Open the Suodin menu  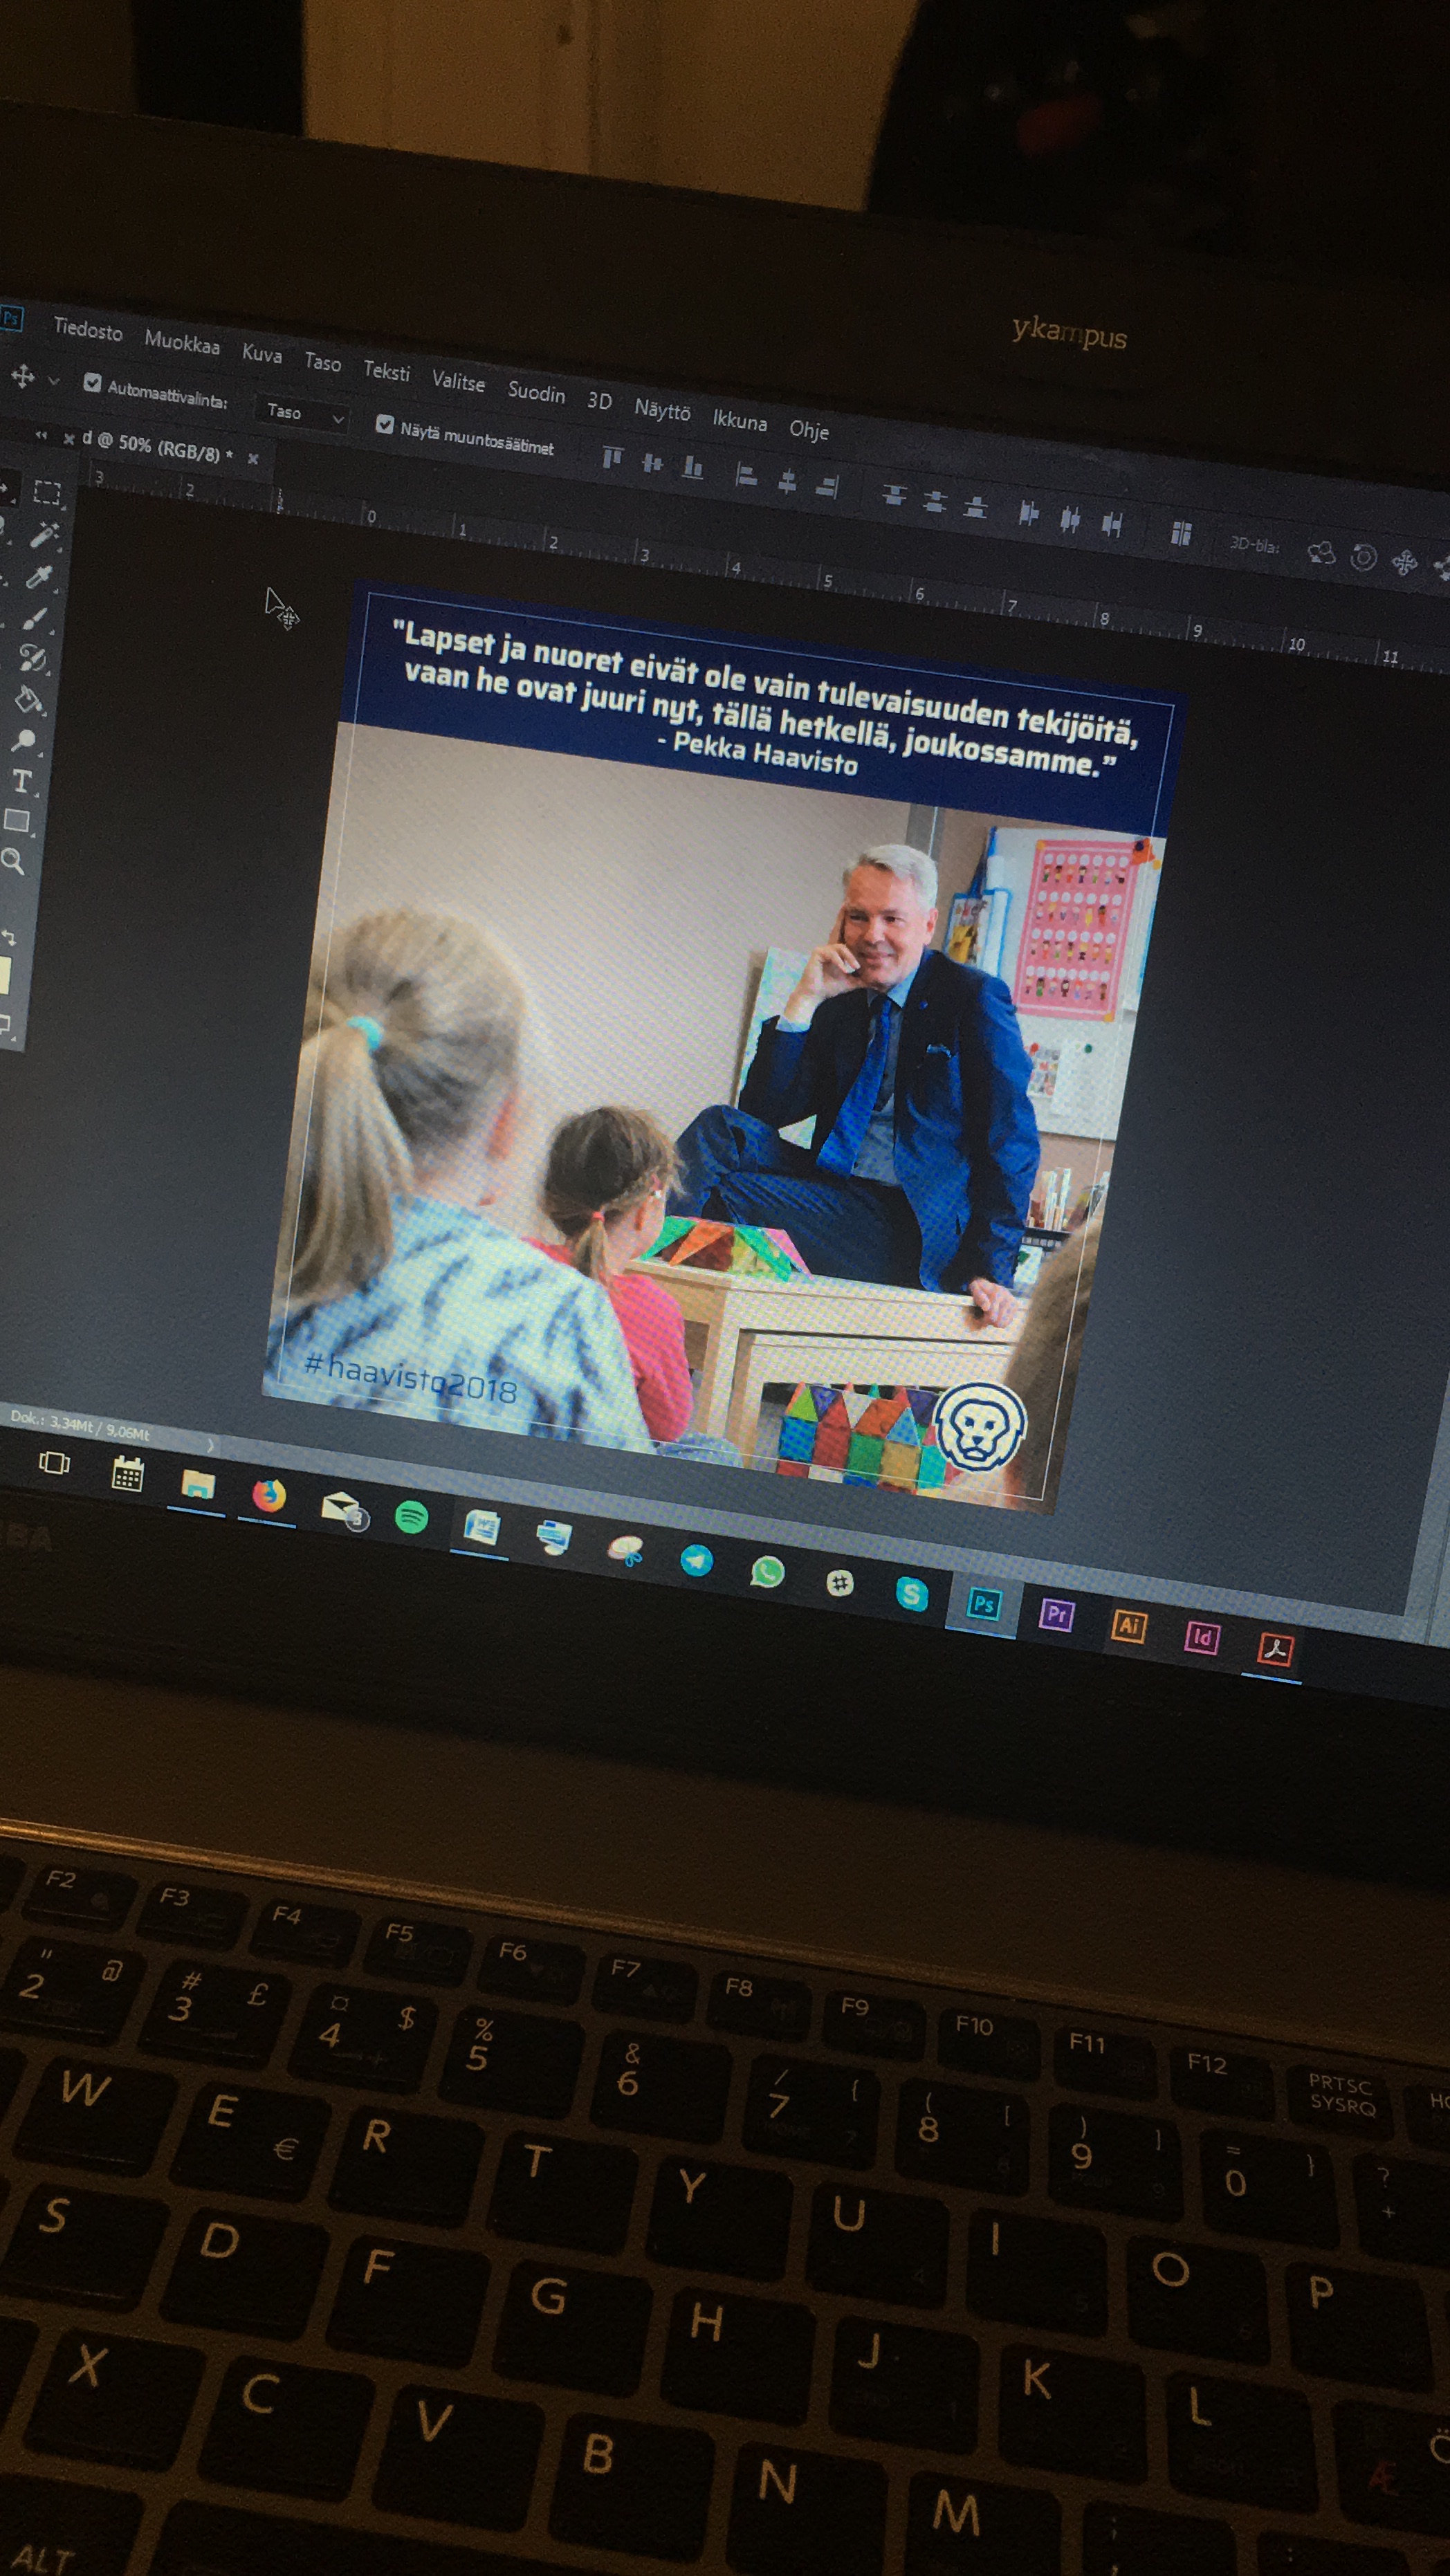click(536, 392)
